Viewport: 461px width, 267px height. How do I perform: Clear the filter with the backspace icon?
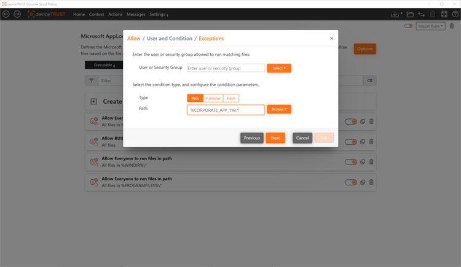coord(369,80)
